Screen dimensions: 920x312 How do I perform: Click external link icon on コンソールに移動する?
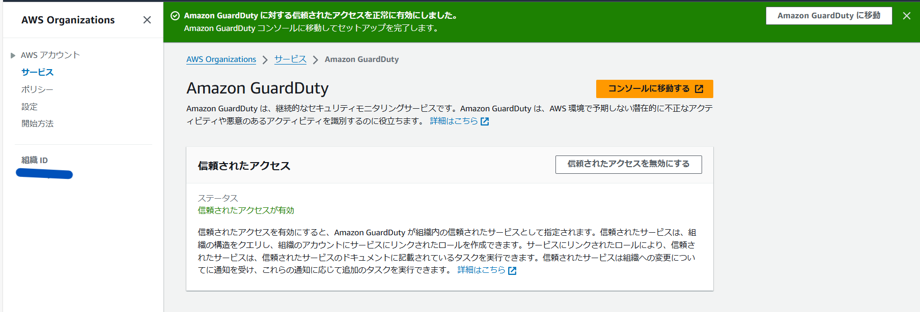pos(699,89)
